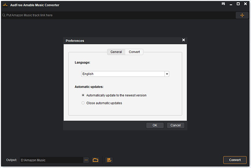This screenshot has height=168, width=251.
Task: Open the converted history list icon
Action: [x=109, y=160]
